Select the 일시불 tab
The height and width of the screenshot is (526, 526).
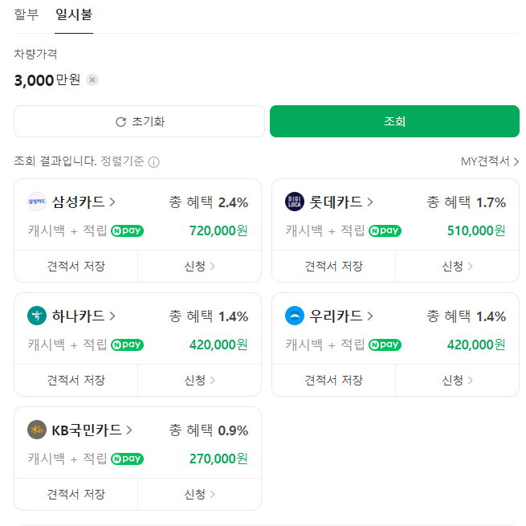click(73, 14)
